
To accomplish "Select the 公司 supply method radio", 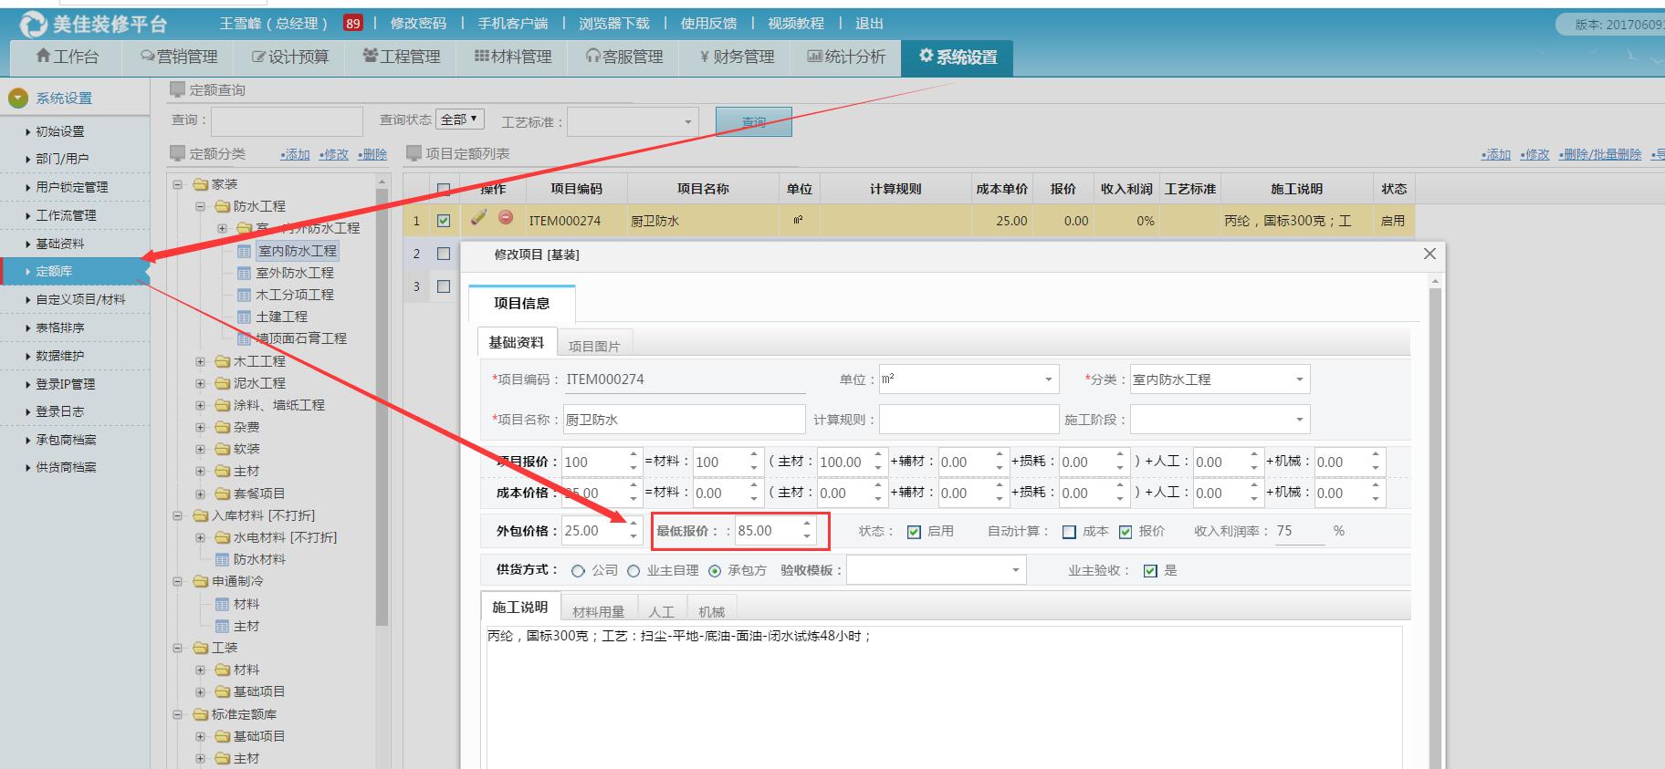I will coord(578,571).
